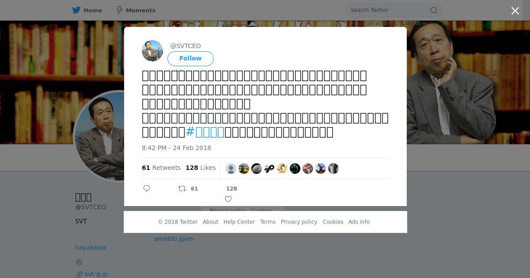View the 61 Retweets list
The height and width of the screenshot is (278, 530).
click(x=161, y=168)
